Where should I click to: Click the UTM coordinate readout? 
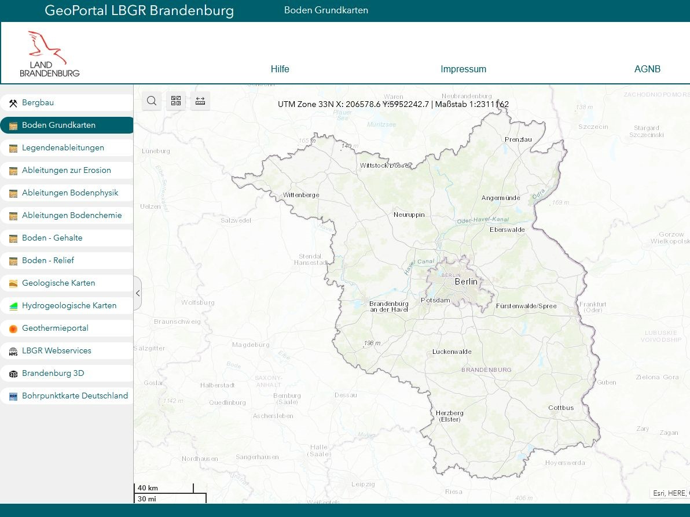coord(393,104)
